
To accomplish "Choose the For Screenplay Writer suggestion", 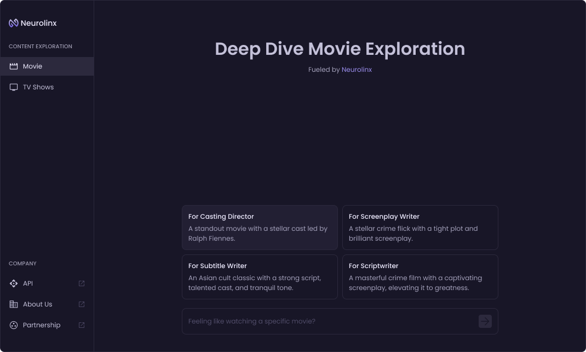I will (x=420, y=228).
